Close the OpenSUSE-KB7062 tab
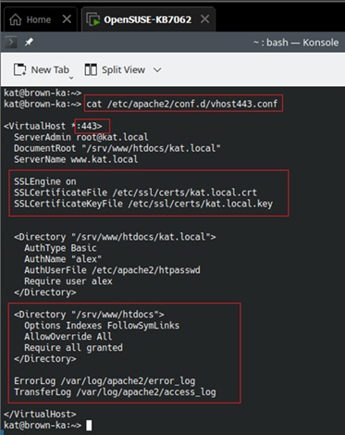345x435 pixels. click(x=204, y=19)
